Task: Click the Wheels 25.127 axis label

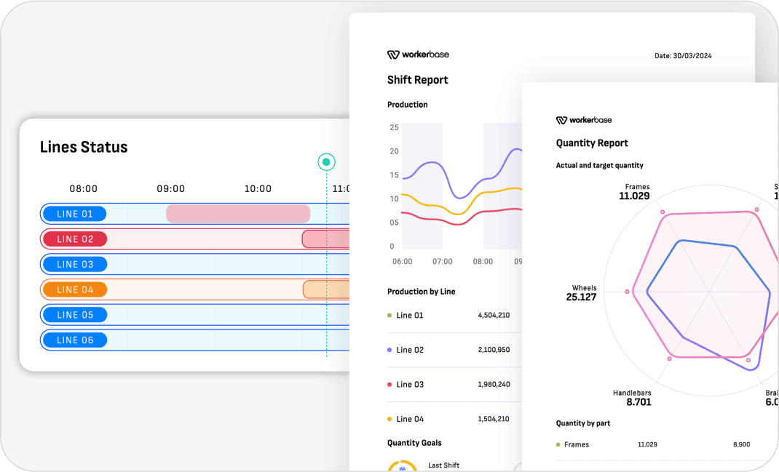Action: [582, 292]
